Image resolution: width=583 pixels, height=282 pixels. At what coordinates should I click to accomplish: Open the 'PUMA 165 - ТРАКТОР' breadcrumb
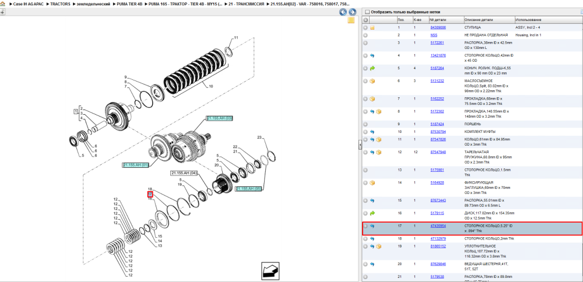click(x=185, y=3)
